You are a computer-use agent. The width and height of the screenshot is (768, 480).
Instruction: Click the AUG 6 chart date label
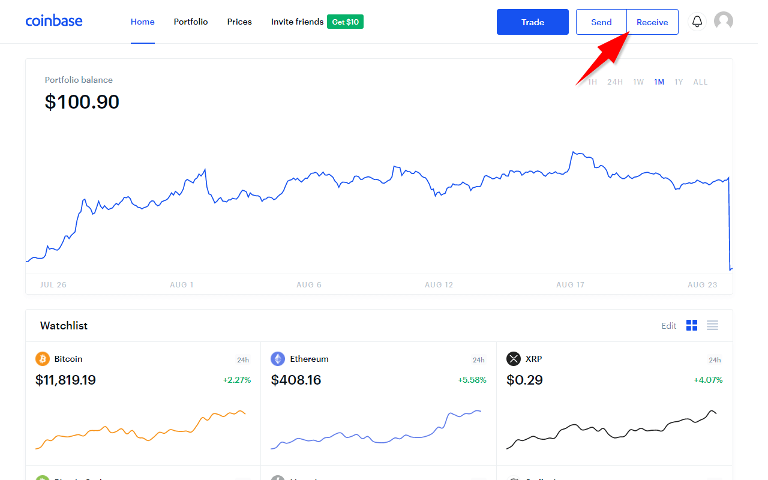pos(309,284)
